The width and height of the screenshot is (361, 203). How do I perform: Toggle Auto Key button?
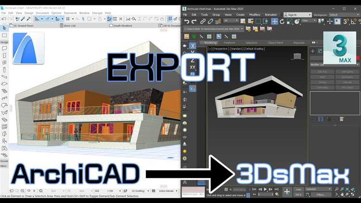tap(298, 189)
